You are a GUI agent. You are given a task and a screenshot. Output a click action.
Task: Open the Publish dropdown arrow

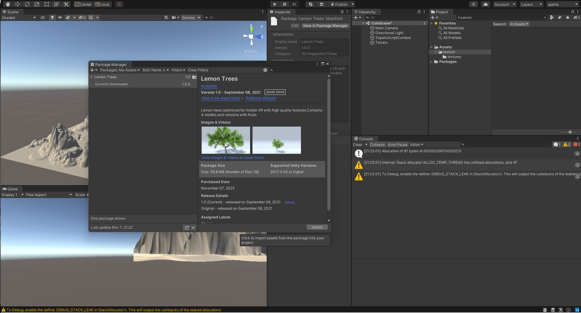[x=353, y=4]
